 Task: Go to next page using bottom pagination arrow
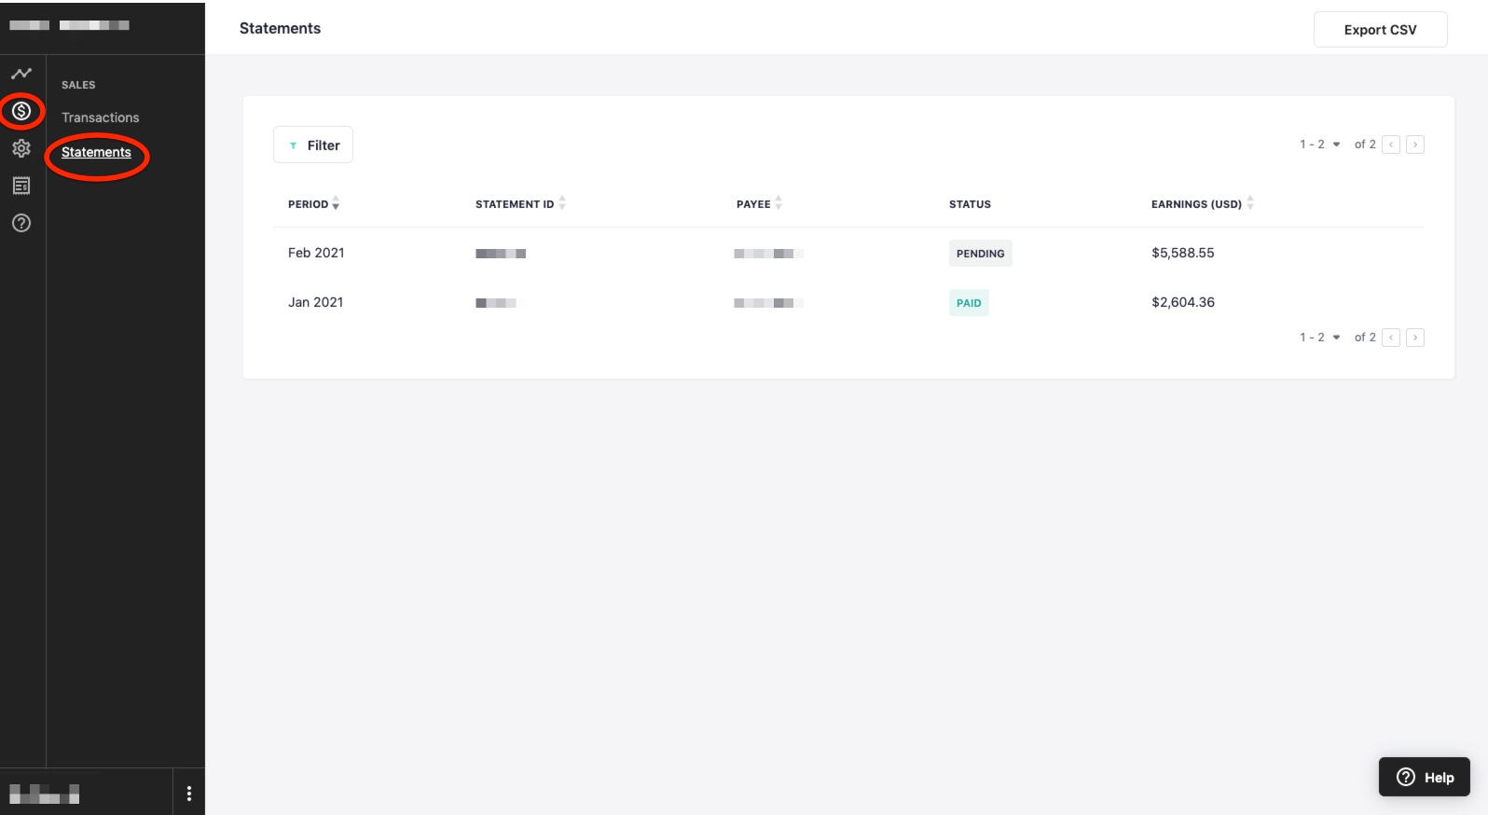(1415, 338)
